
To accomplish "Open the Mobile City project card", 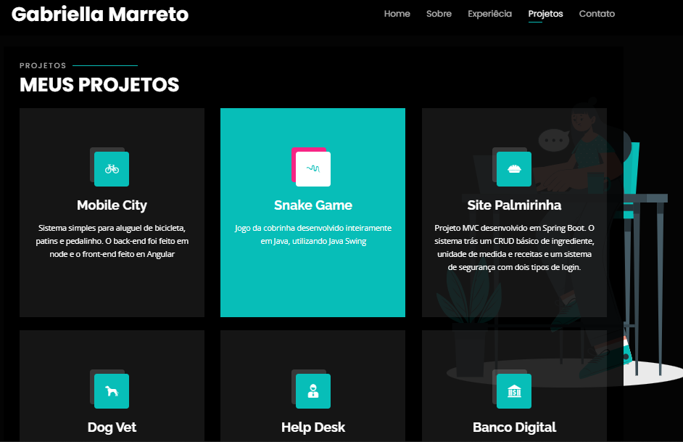I will [111, 290].
